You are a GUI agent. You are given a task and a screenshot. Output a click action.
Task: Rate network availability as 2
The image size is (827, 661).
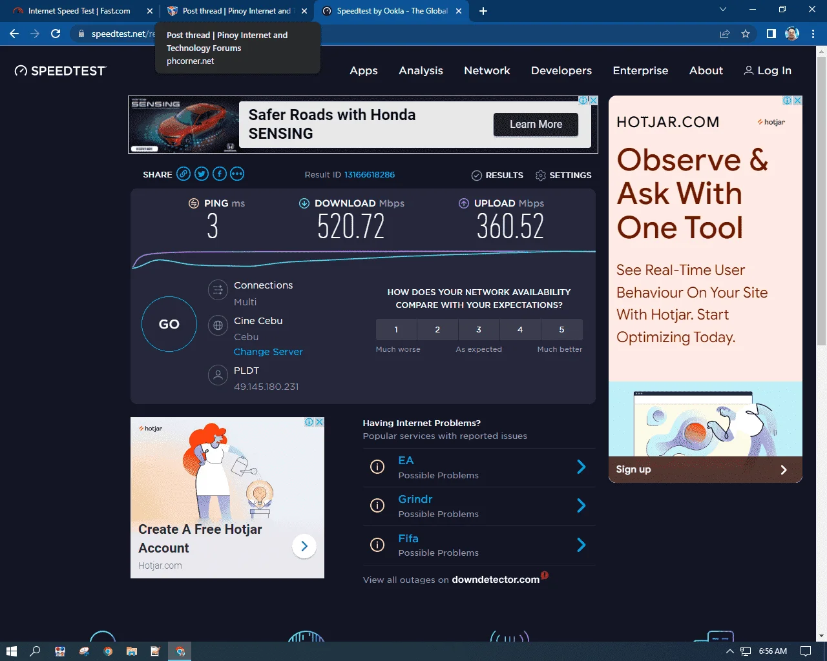437,329
